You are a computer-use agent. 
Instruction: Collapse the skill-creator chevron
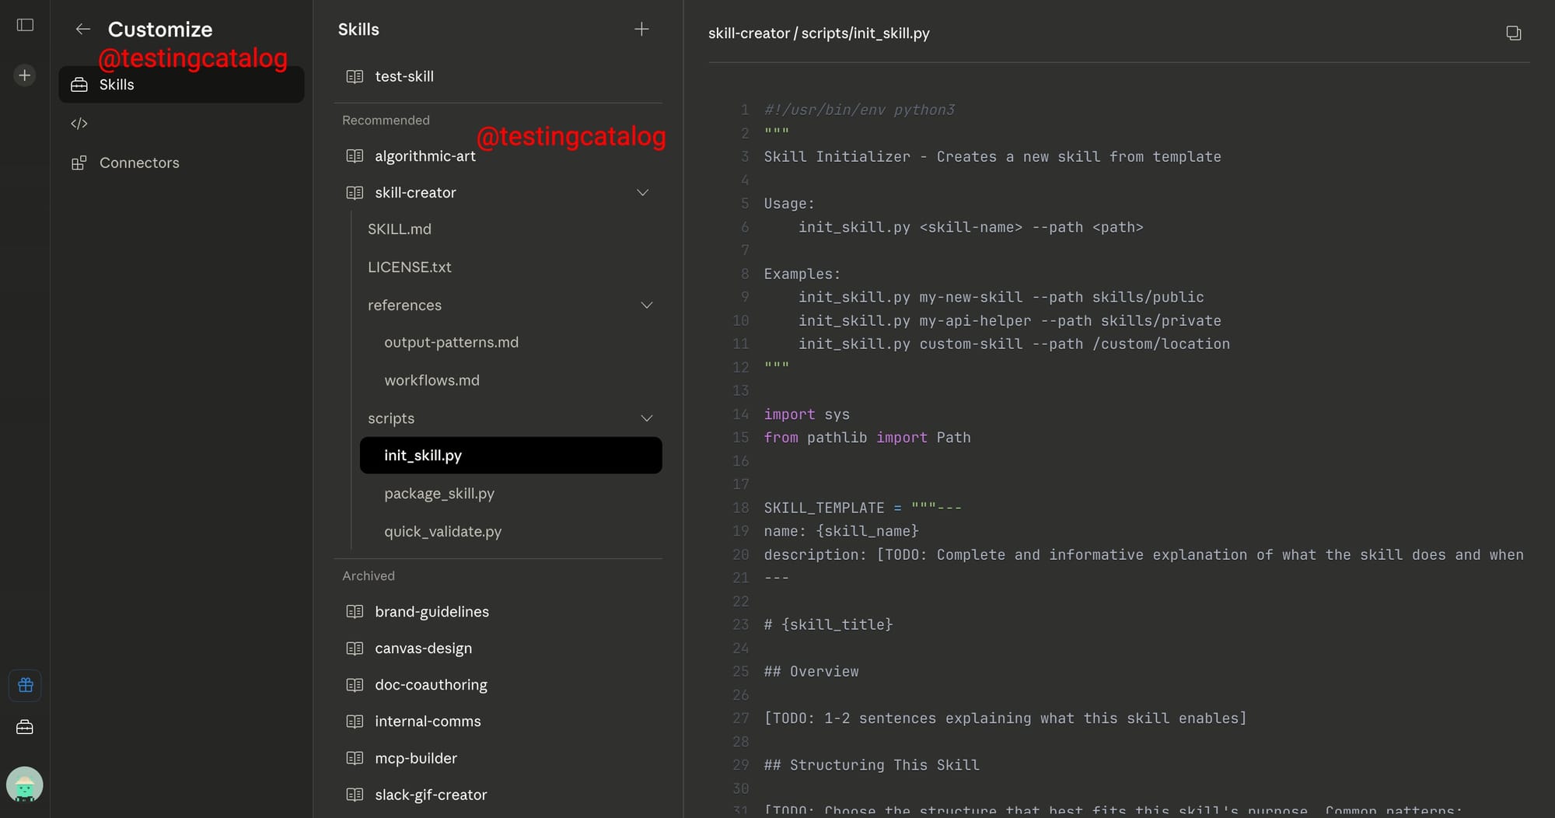[643, 193]
